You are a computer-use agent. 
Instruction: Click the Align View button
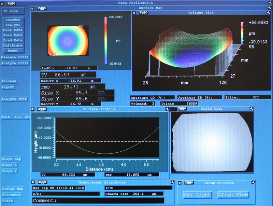233,194
